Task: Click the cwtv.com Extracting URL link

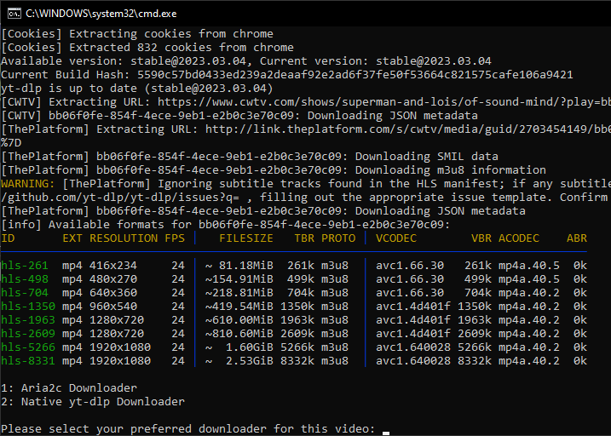Action: [x=383, y=102]
